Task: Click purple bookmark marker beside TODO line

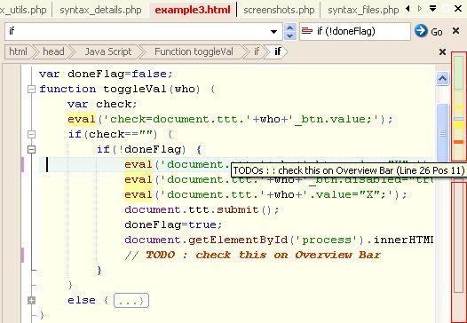Action: click(22, 256)
